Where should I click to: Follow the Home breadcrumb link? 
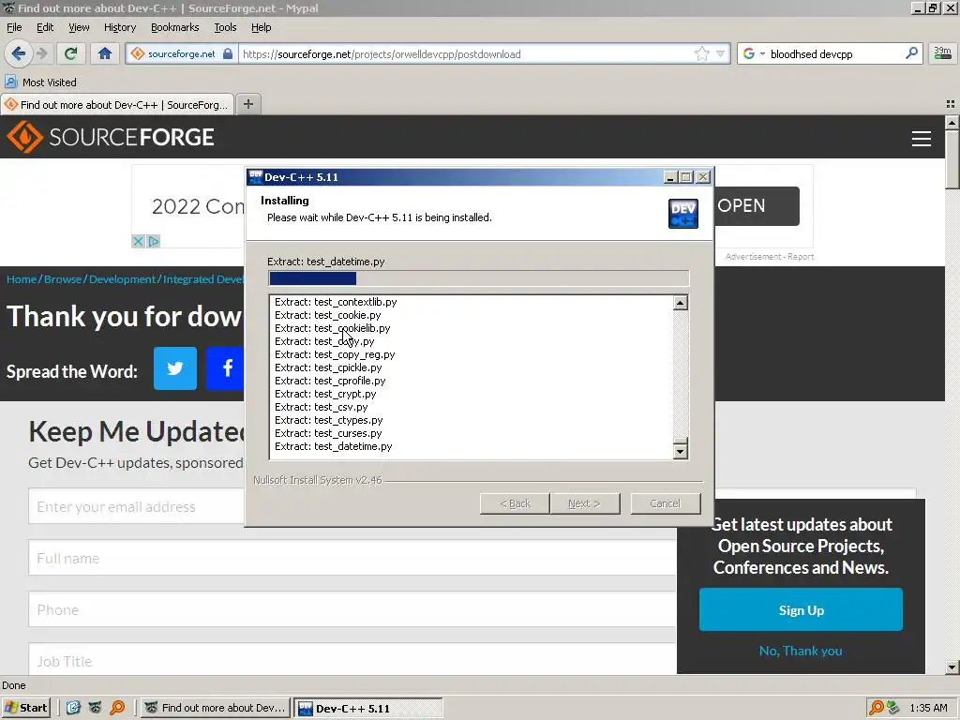point(22,279)
